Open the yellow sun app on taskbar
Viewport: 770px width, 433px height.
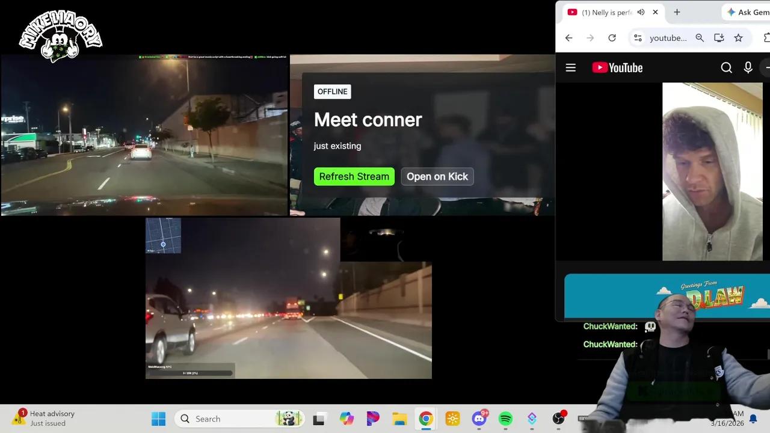pos(452,419)
